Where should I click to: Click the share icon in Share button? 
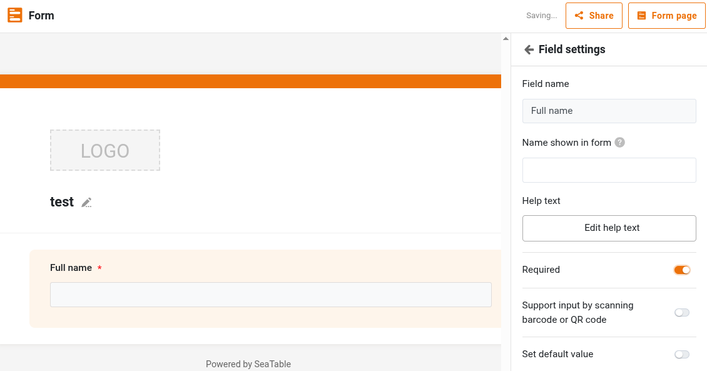[579, 16]
